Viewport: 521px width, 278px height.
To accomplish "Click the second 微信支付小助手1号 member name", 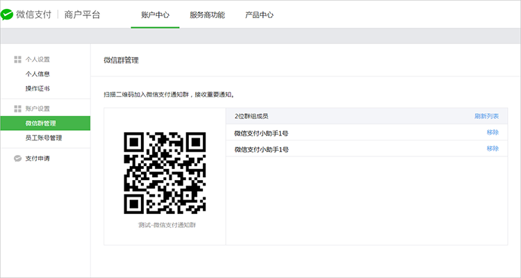I will pyautogui.click(x=261, y=149).
